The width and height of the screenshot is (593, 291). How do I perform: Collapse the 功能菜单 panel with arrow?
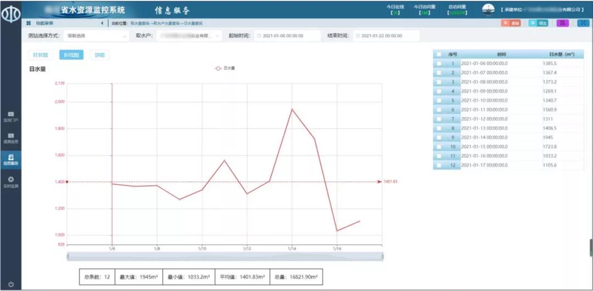coord(102,23)
